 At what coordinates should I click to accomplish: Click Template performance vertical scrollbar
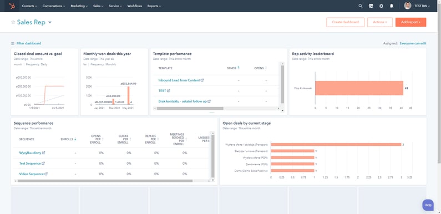pos(282,84)
